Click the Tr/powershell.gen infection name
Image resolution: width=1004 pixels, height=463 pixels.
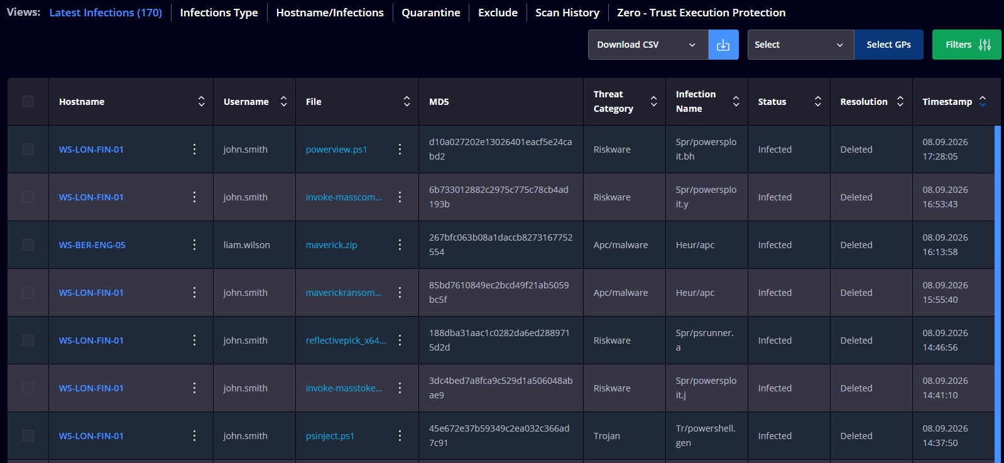point(706,435)
